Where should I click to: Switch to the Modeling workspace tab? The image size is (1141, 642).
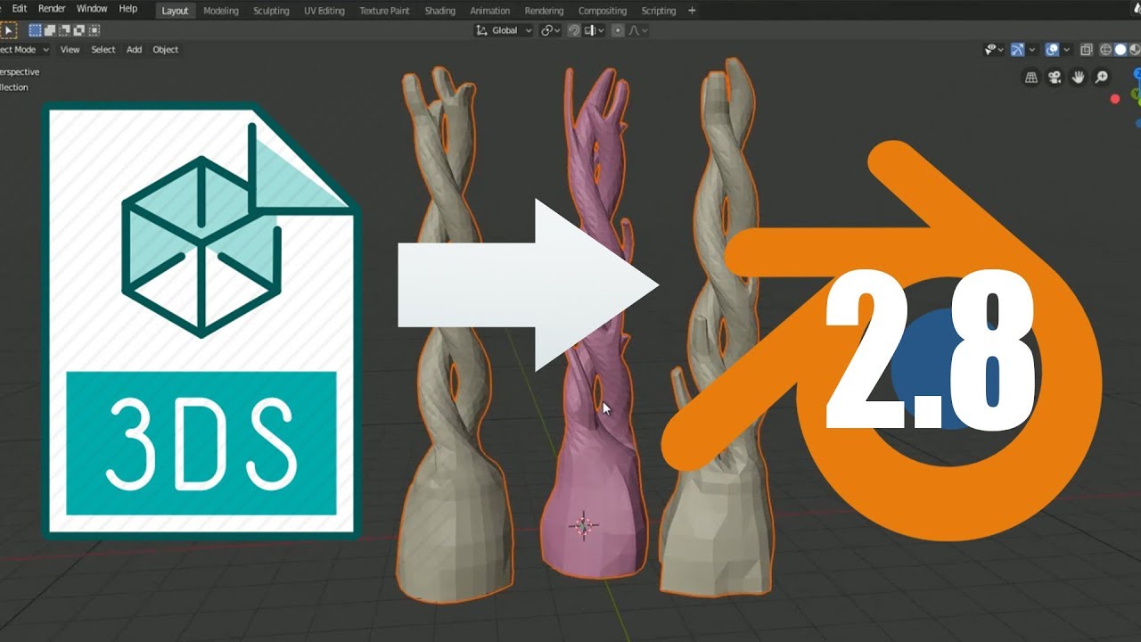click(221, 11)
